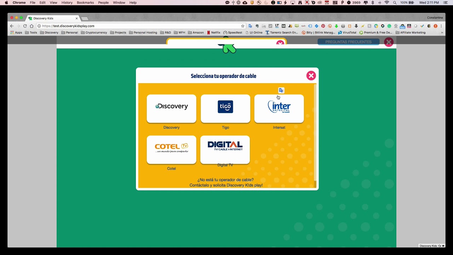Click the 'Intersat' label text
This screenshot has height=255, width=453.
(x=279, y=127)
